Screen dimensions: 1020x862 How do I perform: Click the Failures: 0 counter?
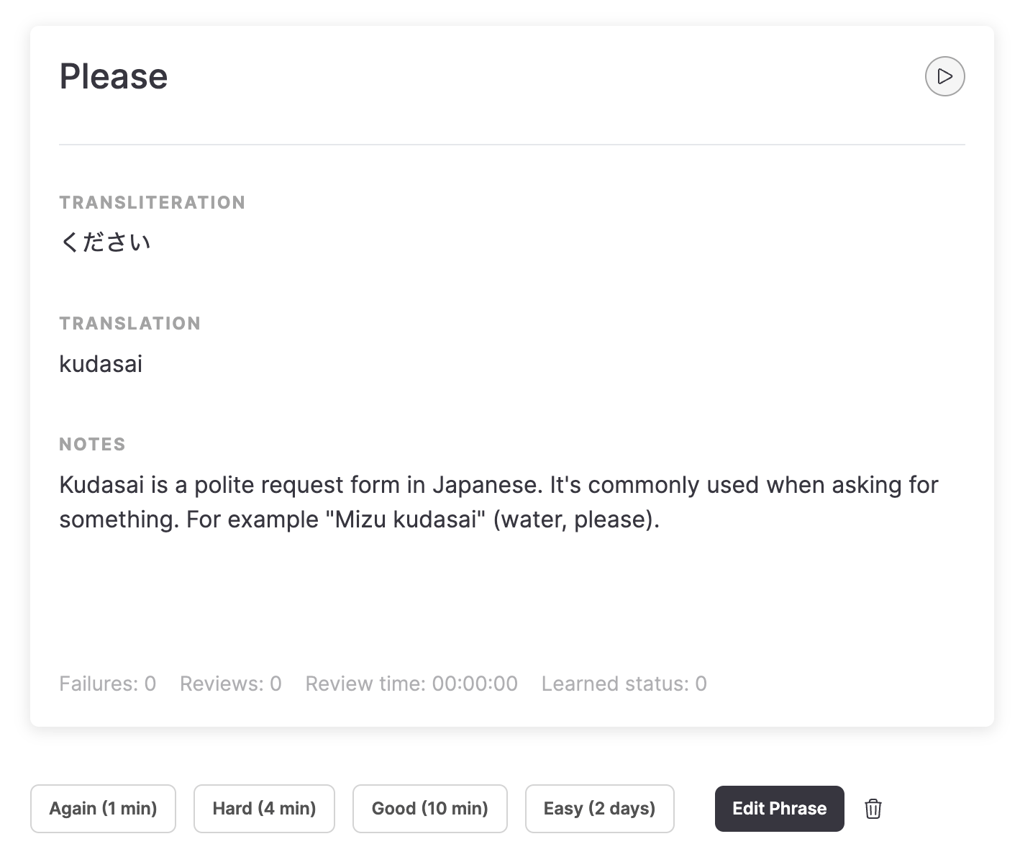pos(107,684)
